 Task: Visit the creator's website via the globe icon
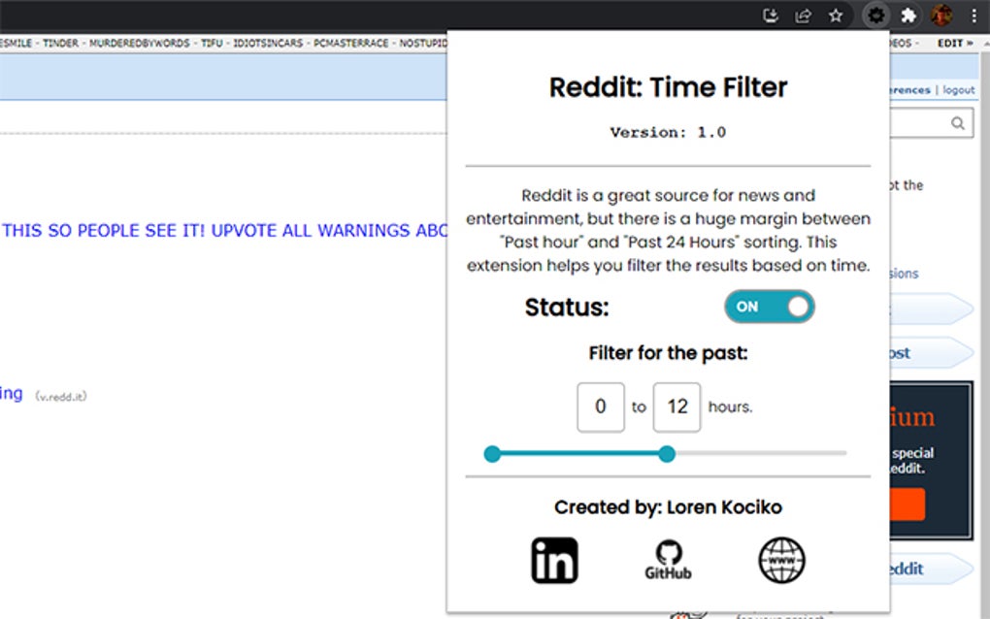779,557
